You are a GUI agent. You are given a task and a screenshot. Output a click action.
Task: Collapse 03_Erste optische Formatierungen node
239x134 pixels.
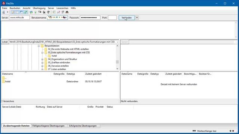point(42,52)
